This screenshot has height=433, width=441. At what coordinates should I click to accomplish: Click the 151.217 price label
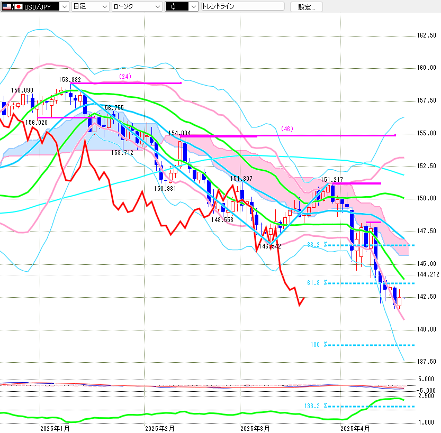pyautogui.click(x=332, y=180)
